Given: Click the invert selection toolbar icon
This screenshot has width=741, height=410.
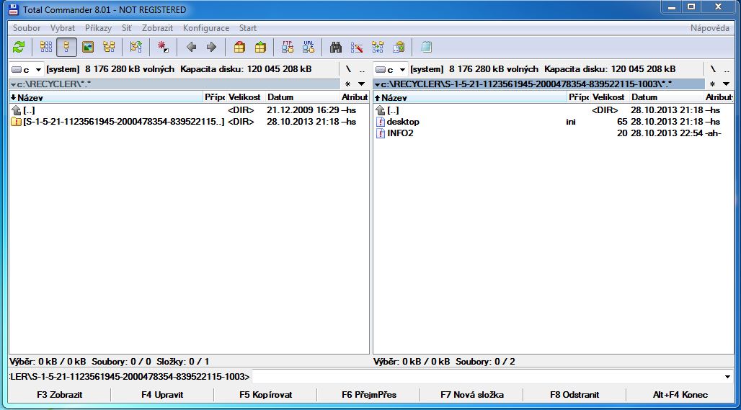Looking at the screenshot, I should [x=136, y=47].
